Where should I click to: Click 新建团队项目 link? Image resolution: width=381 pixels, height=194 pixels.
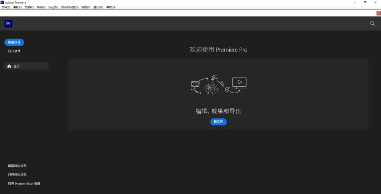coord(17,166)
